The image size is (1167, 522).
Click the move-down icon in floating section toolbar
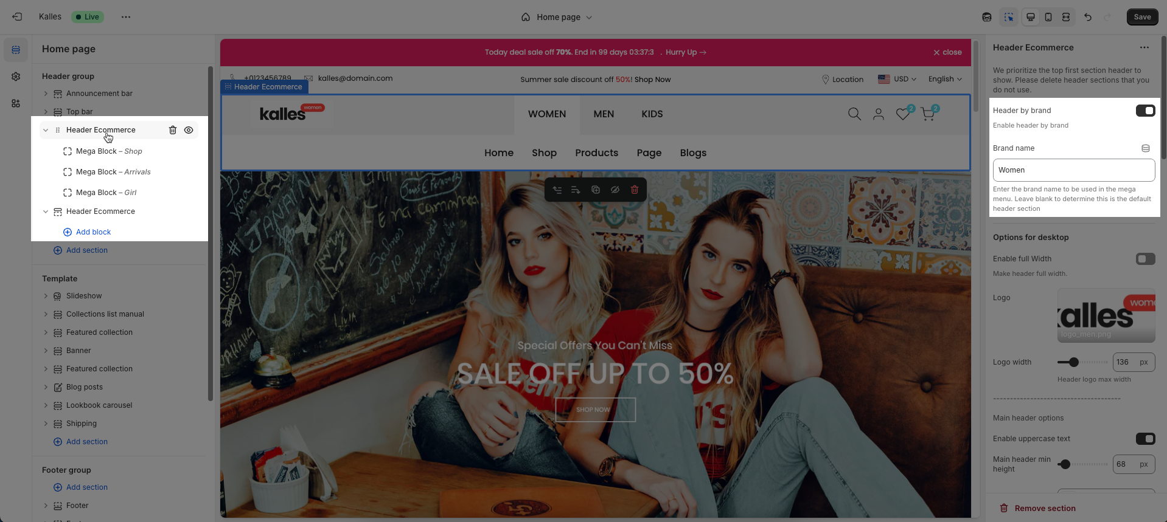click(x=576, y=190)
